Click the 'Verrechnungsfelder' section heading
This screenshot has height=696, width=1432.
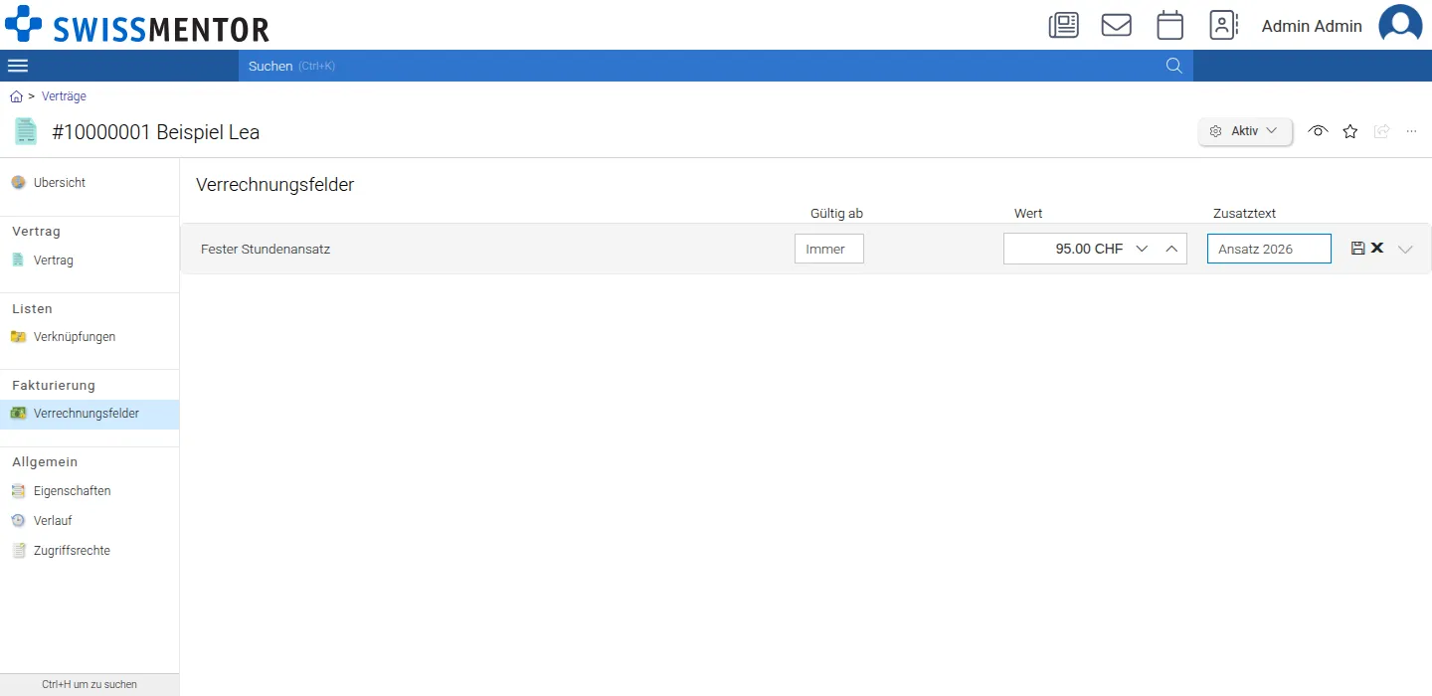[x=275, y=185]
